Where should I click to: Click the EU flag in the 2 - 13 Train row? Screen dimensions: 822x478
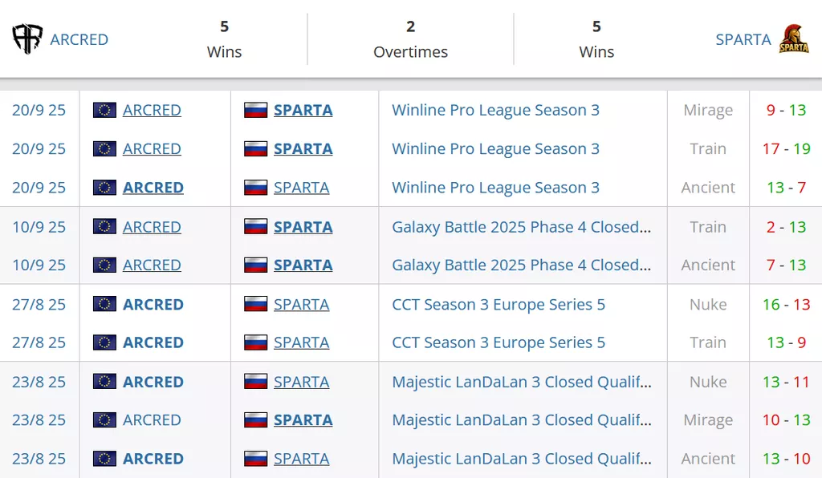[104, 227]
